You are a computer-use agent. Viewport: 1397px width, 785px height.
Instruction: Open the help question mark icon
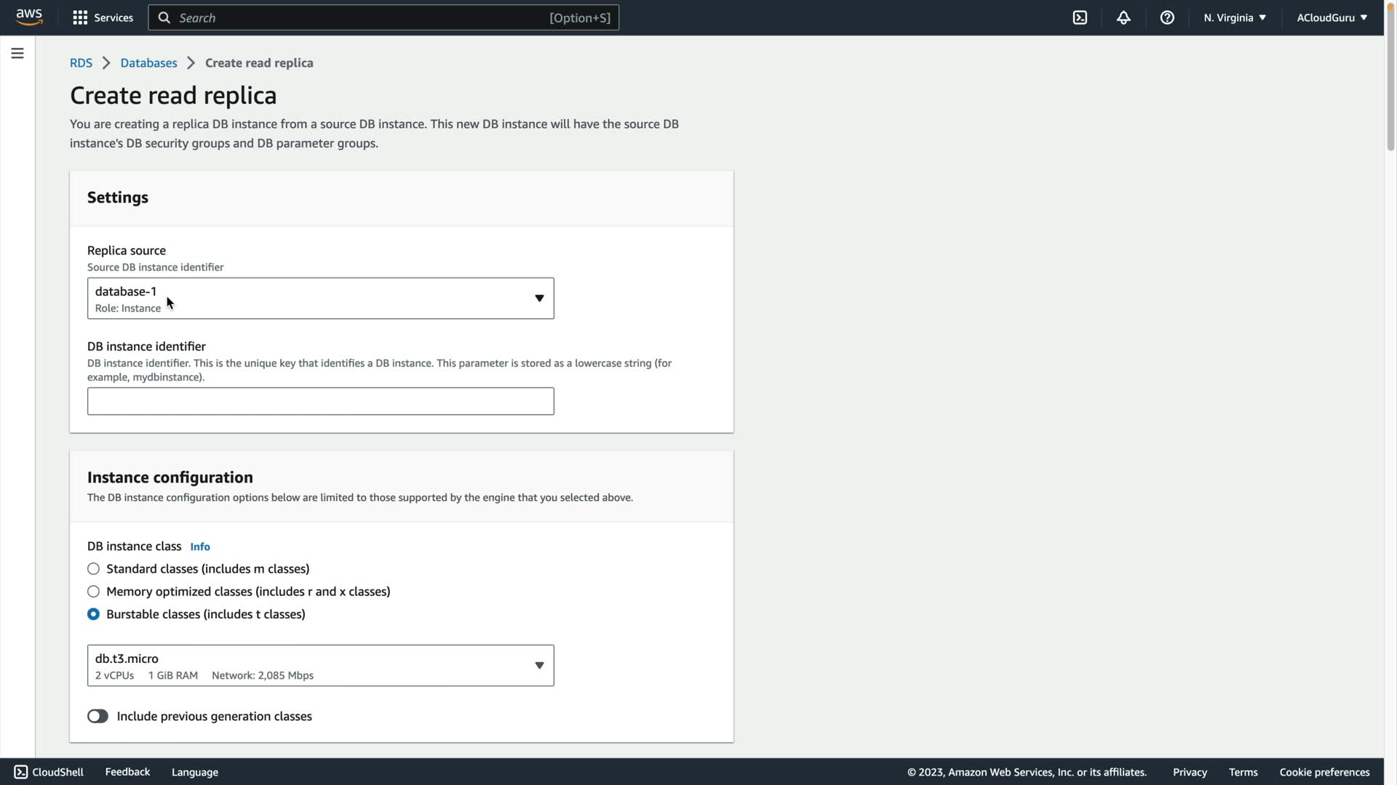pyautogui.click(x=1167, y=17)
